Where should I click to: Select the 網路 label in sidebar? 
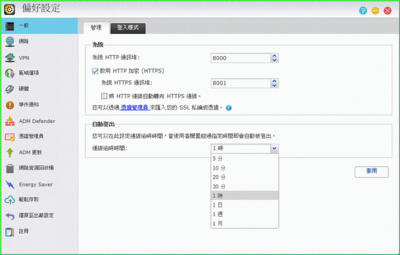pos(24,41)
